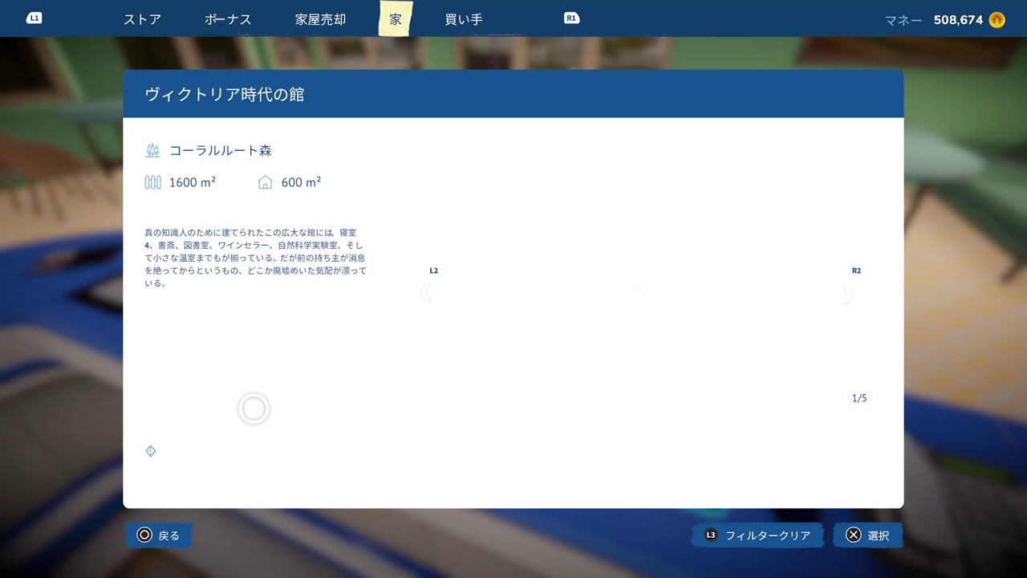Click the gold money coin icon
This screenshot has height=578, width=1027.
pos(997,20)
